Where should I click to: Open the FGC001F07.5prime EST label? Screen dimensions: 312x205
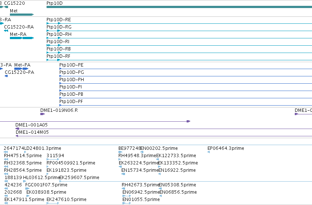coord(46,185)
